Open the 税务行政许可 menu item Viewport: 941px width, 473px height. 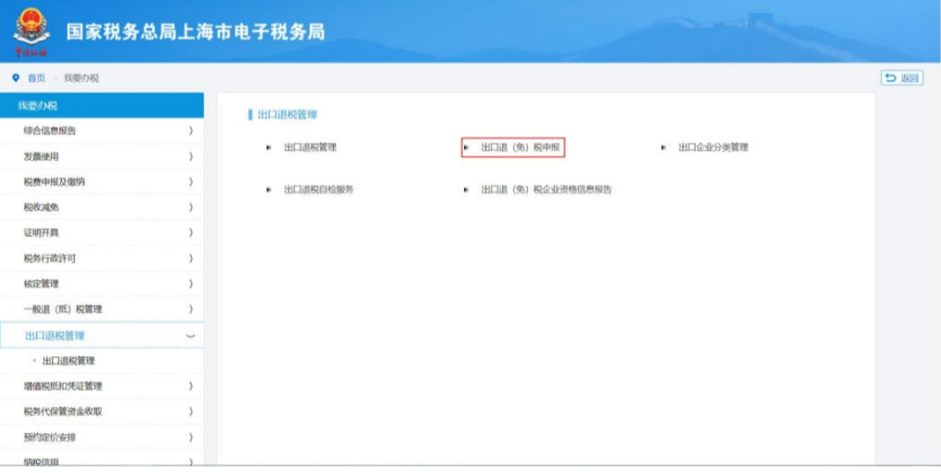(x=102, y=258)
